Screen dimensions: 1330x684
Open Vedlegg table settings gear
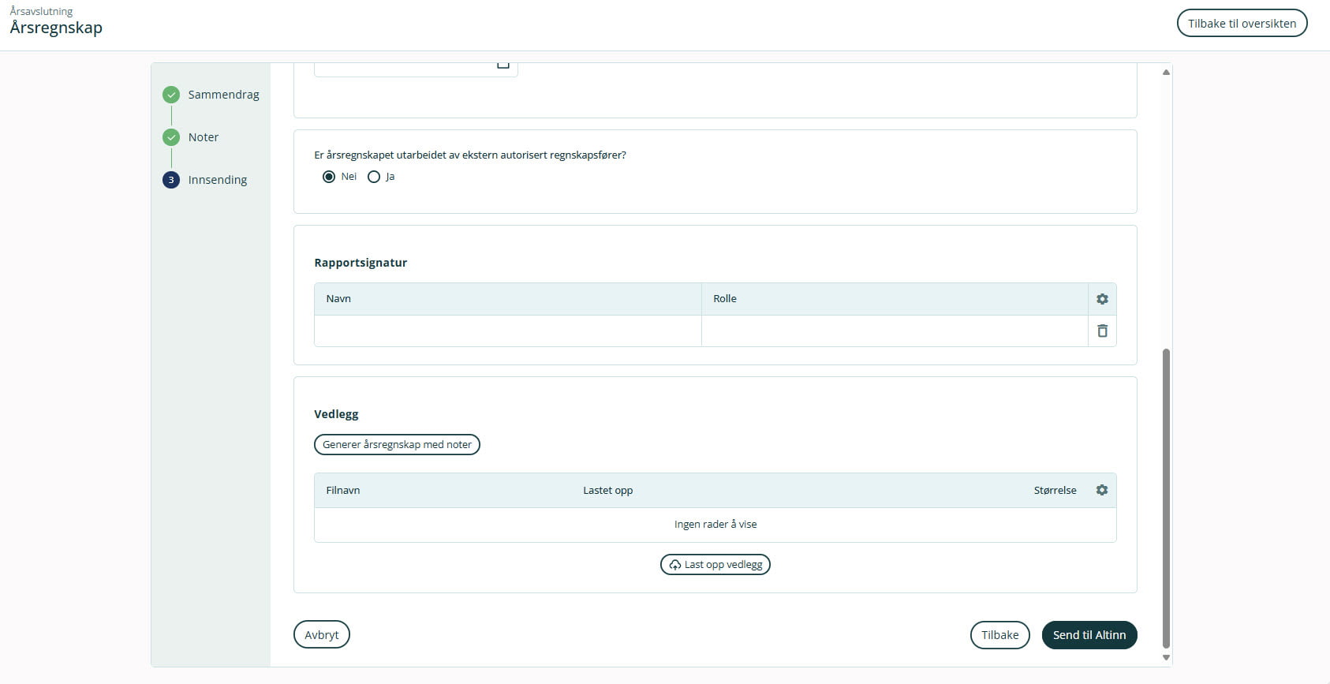[x=1102, y=490]
